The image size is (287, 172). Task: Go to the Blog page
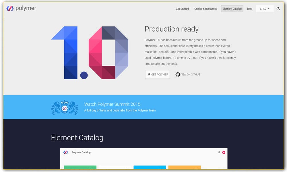[250, 9]
